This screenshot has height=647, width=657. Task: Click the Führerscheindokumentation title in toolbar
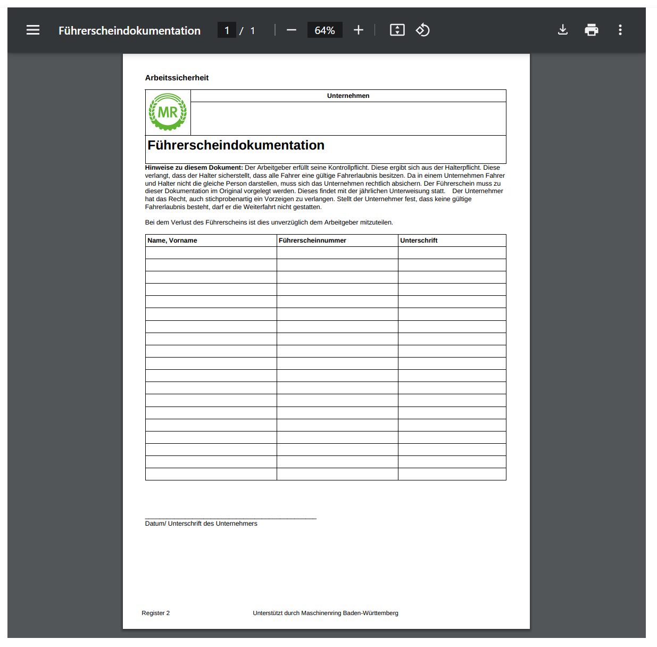coord(129,31)
